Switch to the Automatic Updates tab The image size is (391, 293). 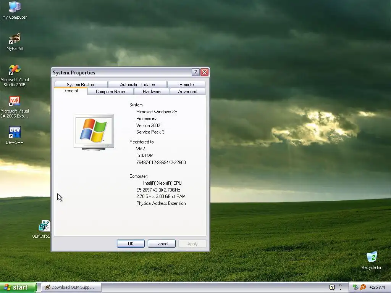click(x=137, y=84)
